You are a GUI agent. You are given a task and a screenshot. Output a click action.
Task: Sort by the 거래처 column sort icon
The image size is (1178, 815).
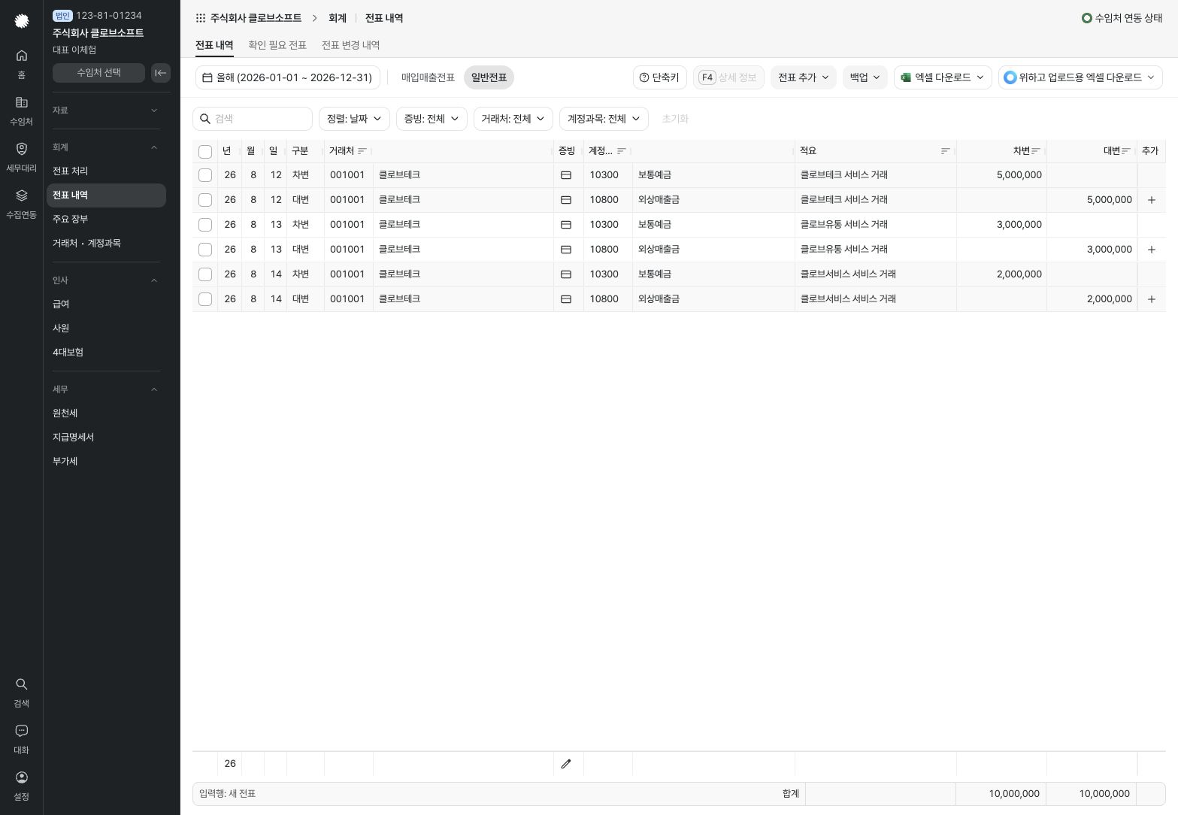[362, 151]
